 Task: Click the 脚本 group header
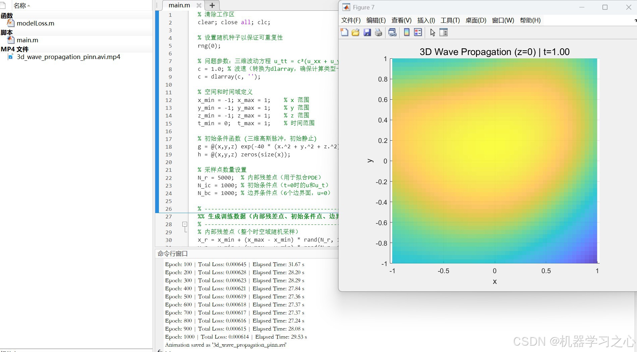coord(7,32)
